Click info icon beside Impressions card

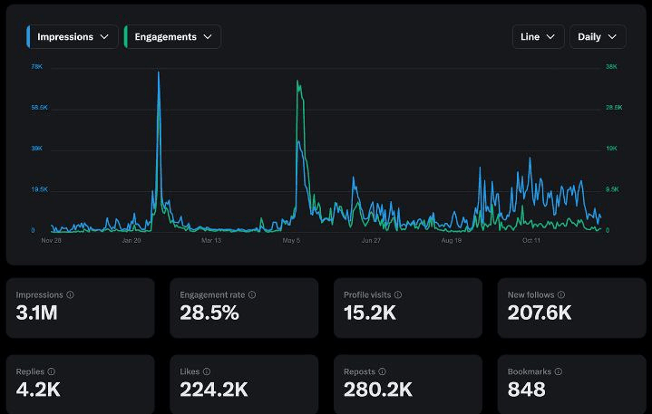point(70,294)
